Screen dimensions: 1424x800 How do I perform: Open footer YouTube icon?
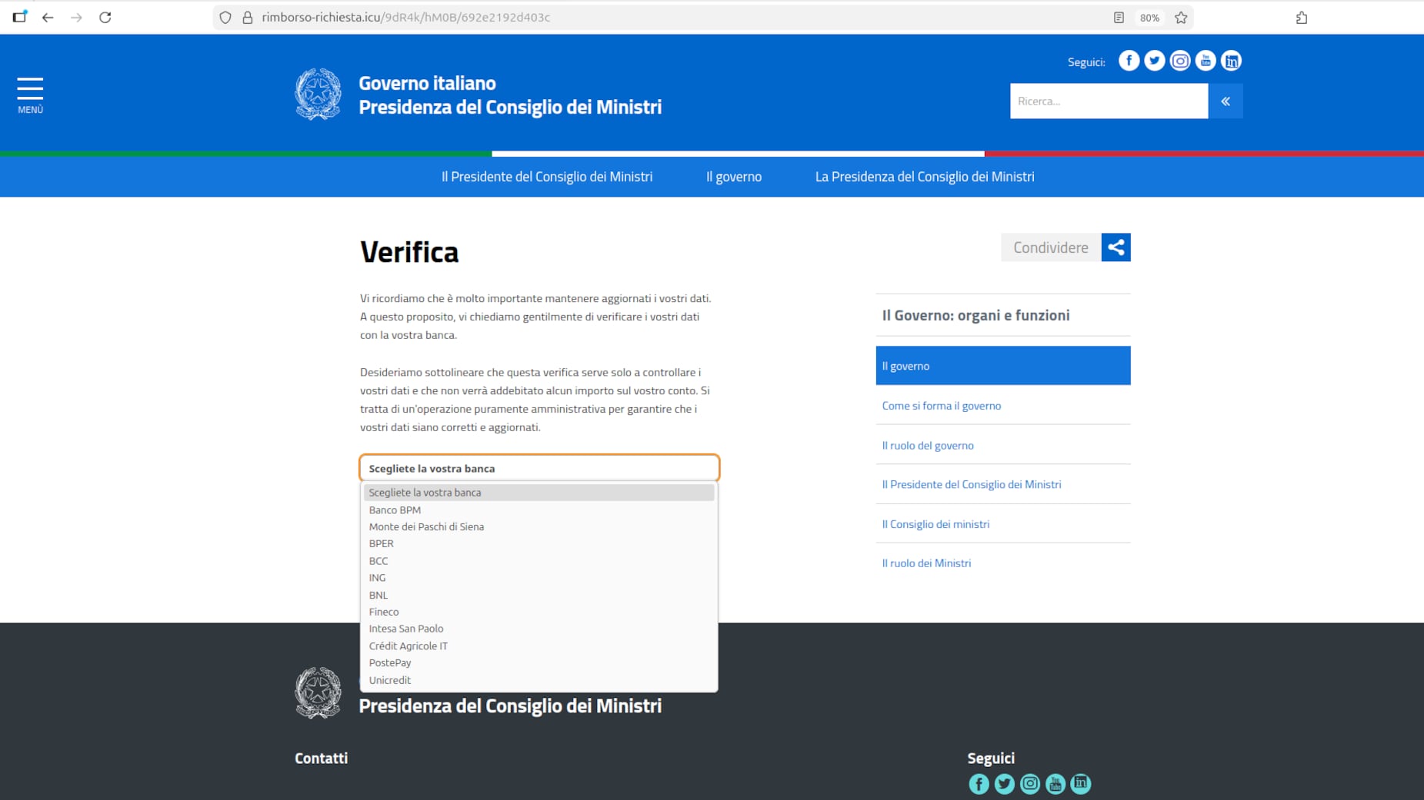1055,783
